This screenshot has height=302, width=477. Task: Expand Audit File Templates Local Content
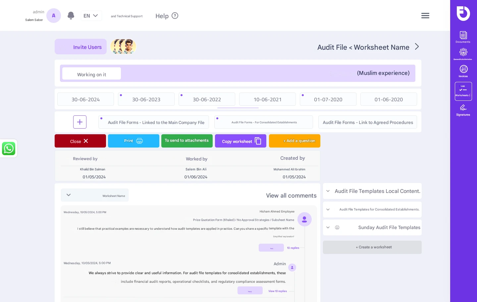(328, 191)
